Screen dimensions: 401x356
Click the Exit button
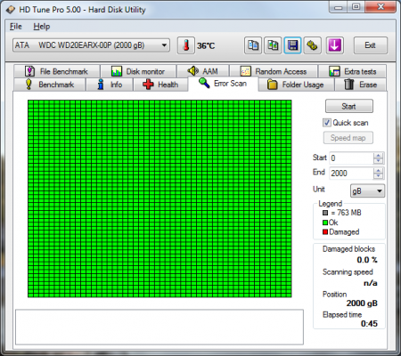[371, 45]
